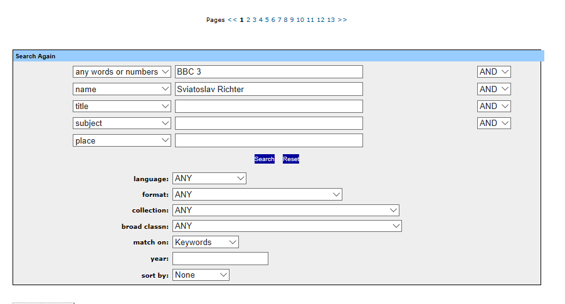
Task: Click the field containing Sviatoslav Richter
Action: coord(269,89)
